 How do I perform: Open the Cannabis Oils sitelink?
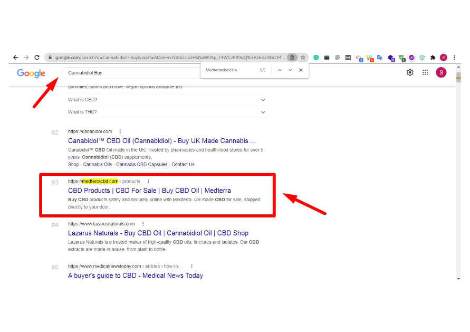[x=98, y=164]
